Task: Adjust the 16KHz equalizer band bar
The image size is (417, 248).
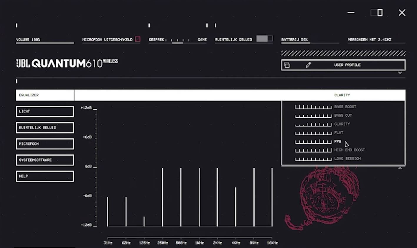Action: (x=272, y=197)
